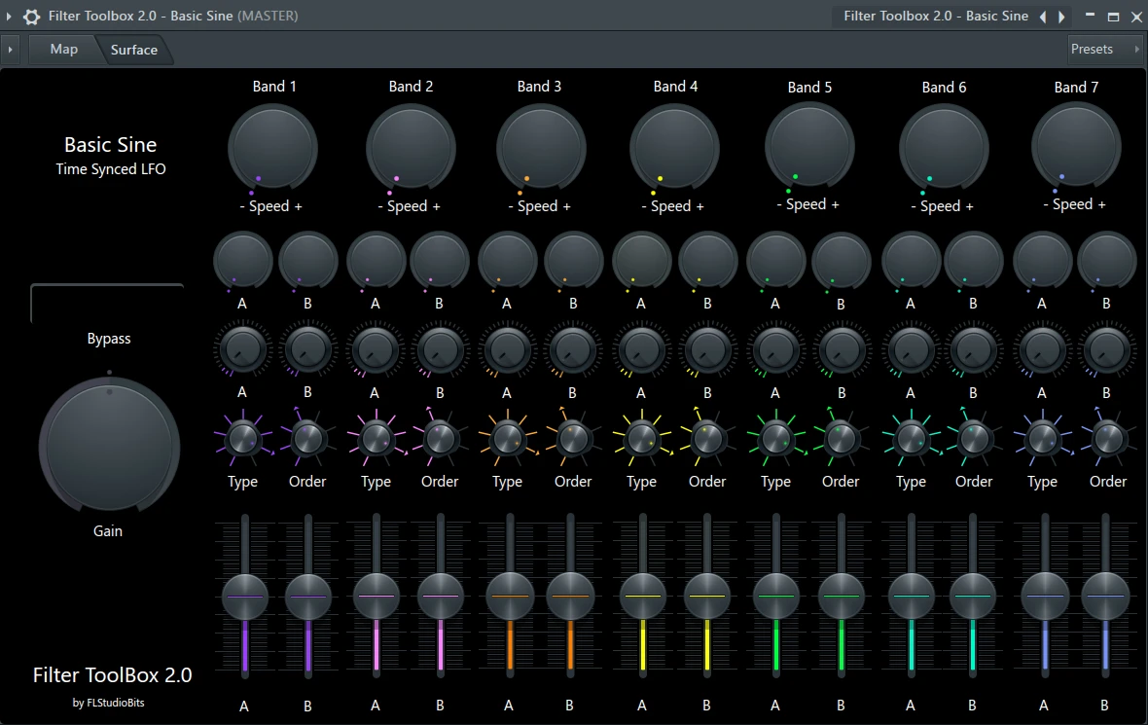Click Band 6 Order selector knob

(x=974, y=439)
